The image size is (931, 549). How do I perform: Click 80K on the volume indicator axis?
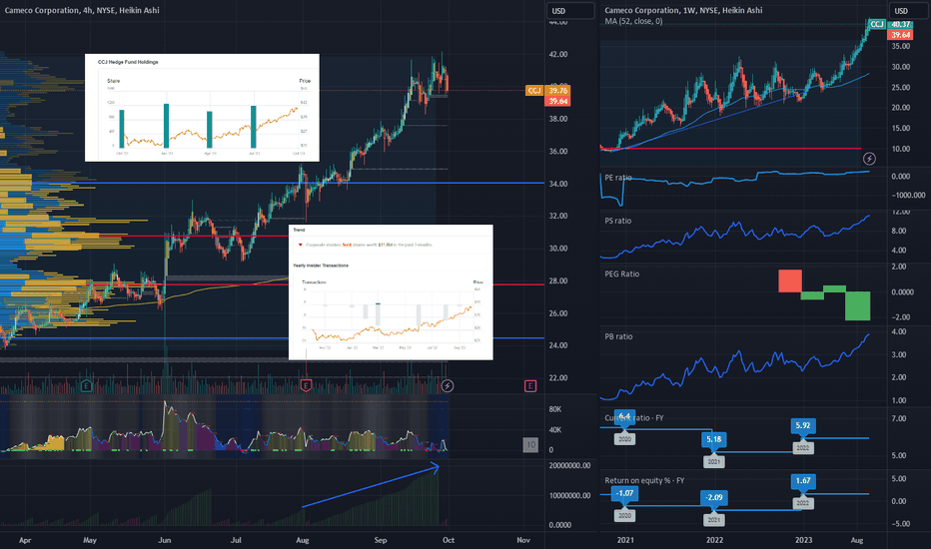point(555,409)
